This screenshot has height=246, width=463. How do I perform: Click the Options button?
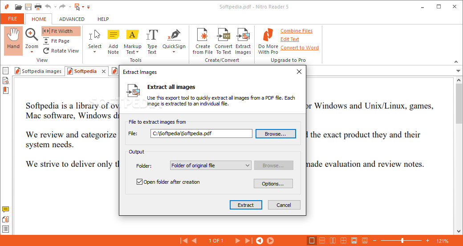point(273,183)
